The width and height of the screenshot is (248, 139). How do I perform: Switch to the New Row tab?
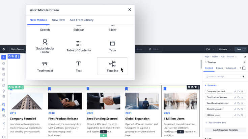pyautogui.click(x=58, y=20)
